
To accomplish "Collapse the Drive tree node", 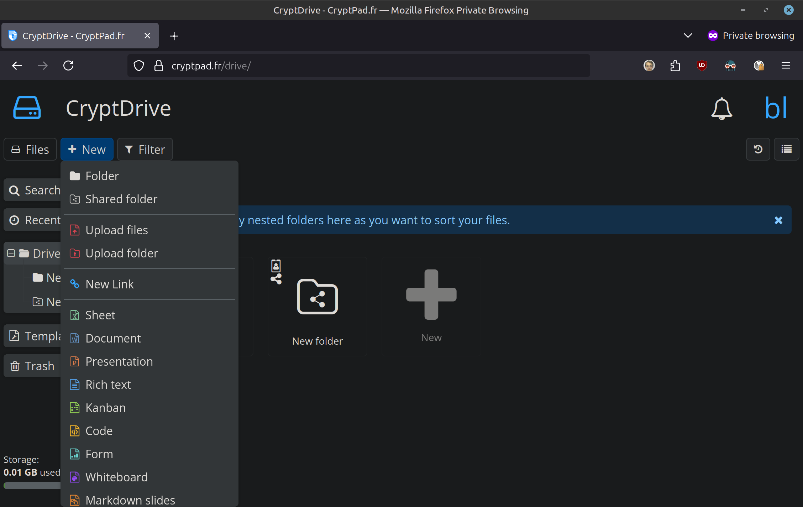I will (11, 253).
